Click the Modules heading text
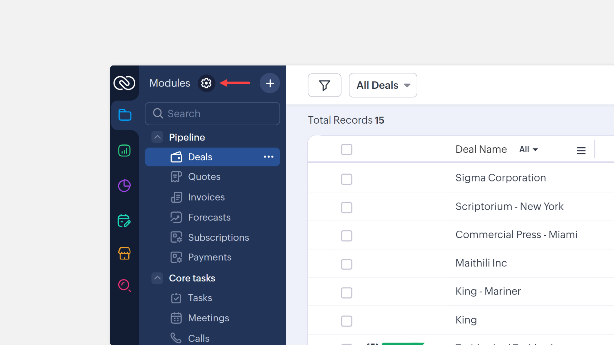Viewport: 614px width, 345px height. (169, 83)
